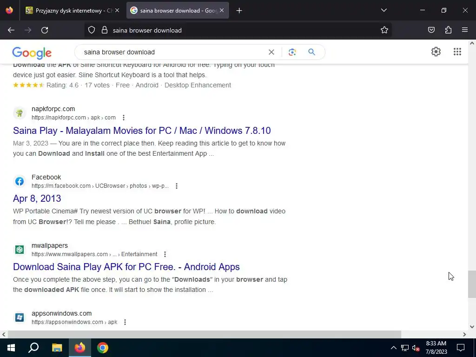Open more options for appsonwindows.com result

125,322
